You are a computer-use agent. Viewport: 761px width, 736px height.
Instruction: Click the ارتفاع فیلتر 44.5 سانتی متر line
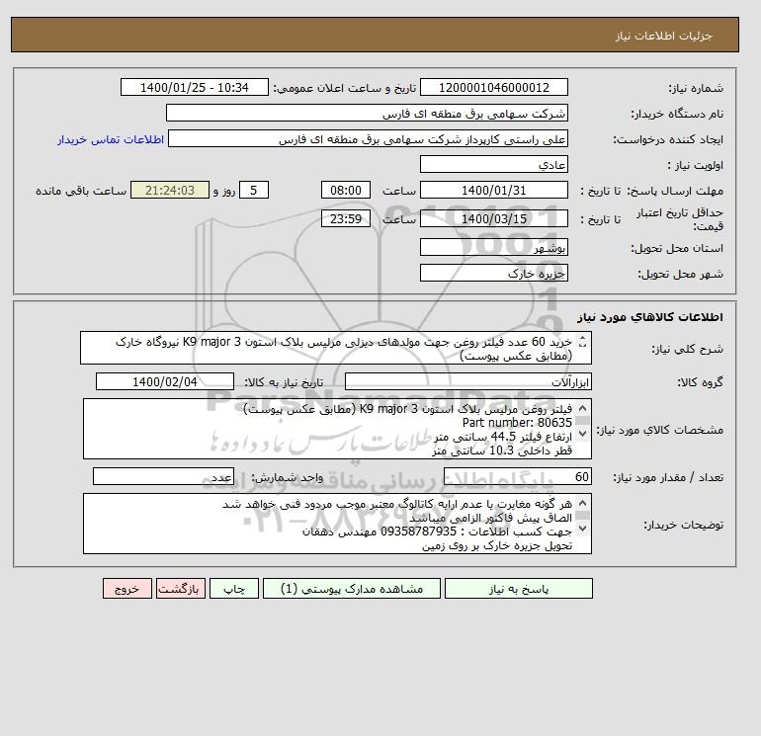click(503, 437)
